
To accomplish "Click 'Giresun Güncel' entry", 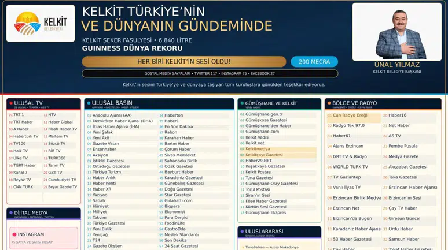I will click(404, 219).
